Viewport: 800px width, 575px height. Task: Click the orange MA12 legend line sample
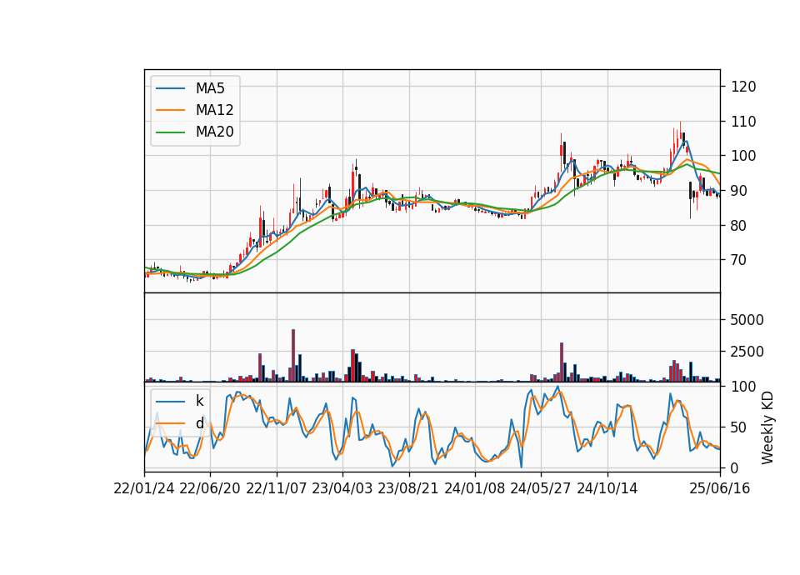coord(170,110)
